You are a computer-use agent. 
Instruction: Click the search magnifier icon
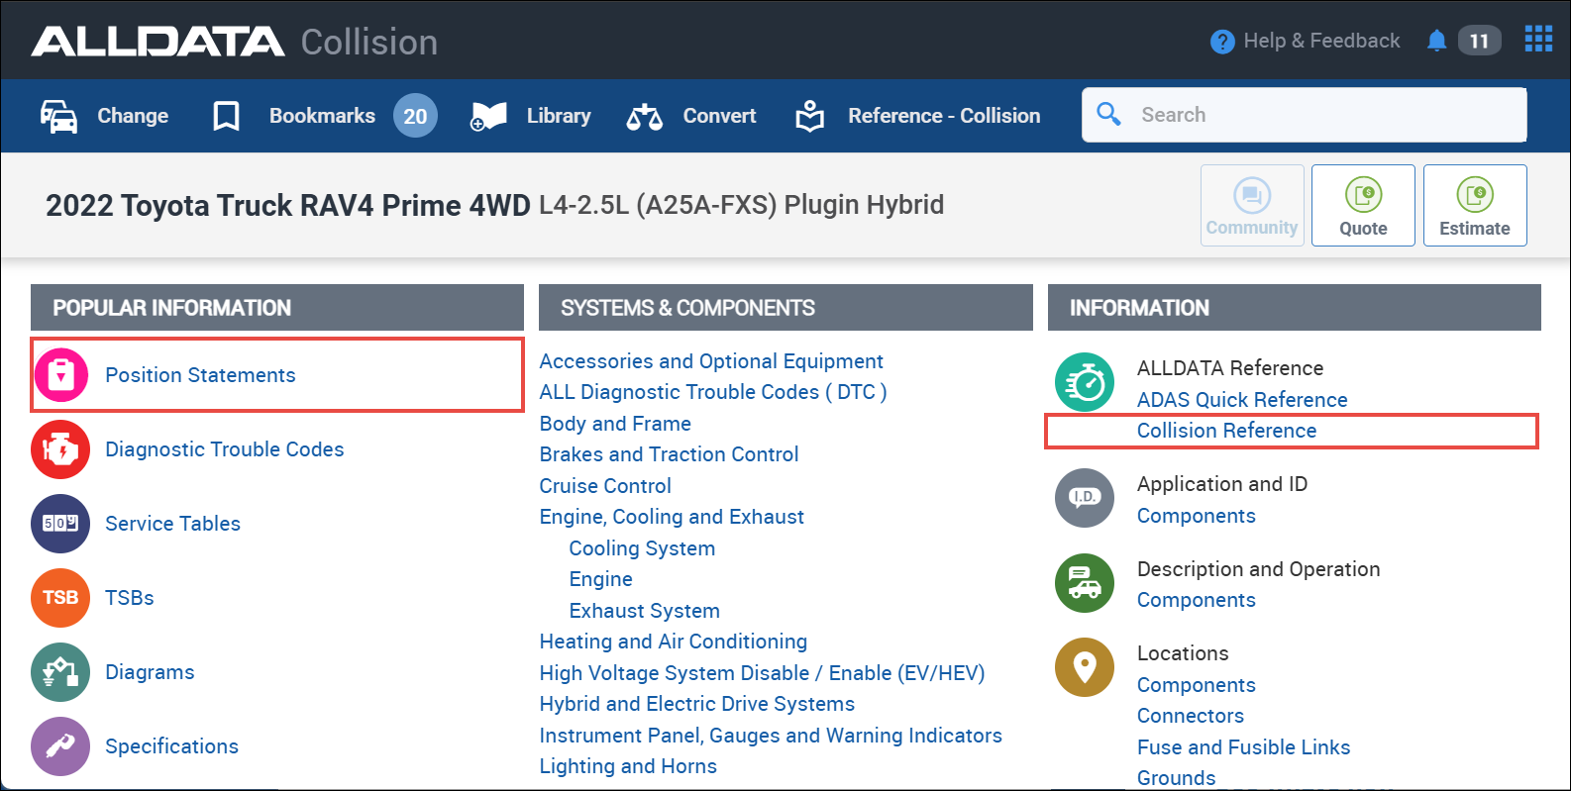coord(1109,114)
